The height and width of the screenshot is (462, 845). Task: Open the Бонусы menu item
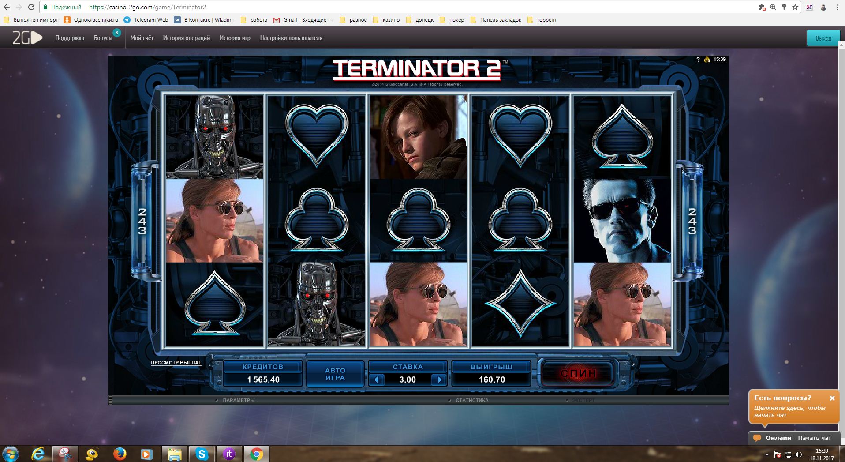[103, 38]
